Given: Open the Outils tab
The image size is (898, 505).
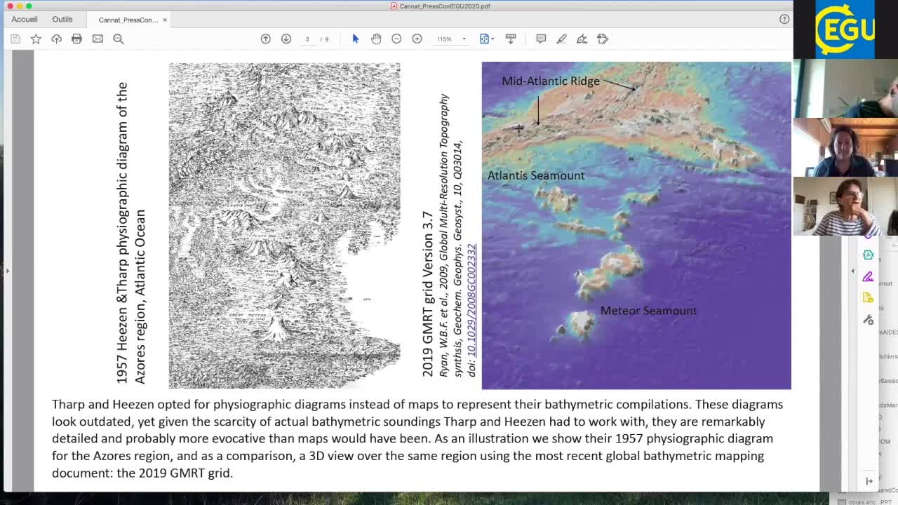Looking at the screenshot, I should click(62, 20).
